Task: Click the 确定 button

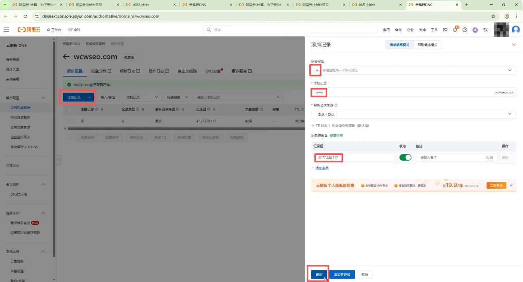Action: 319,275
